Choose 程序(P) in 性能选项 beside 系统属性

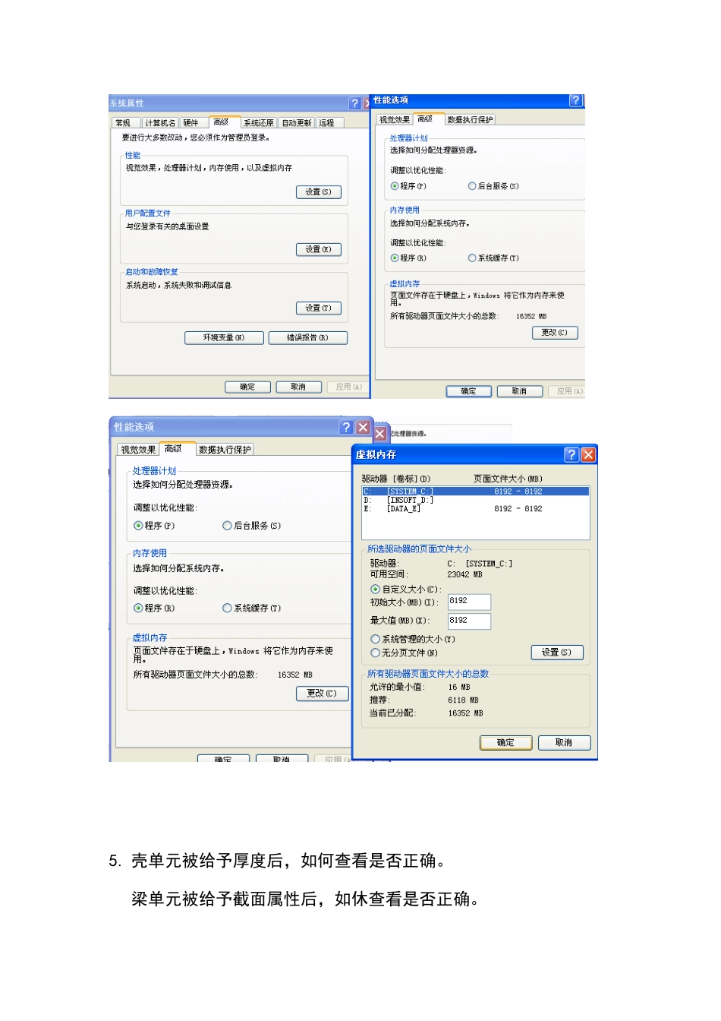(x=408, y=186)
